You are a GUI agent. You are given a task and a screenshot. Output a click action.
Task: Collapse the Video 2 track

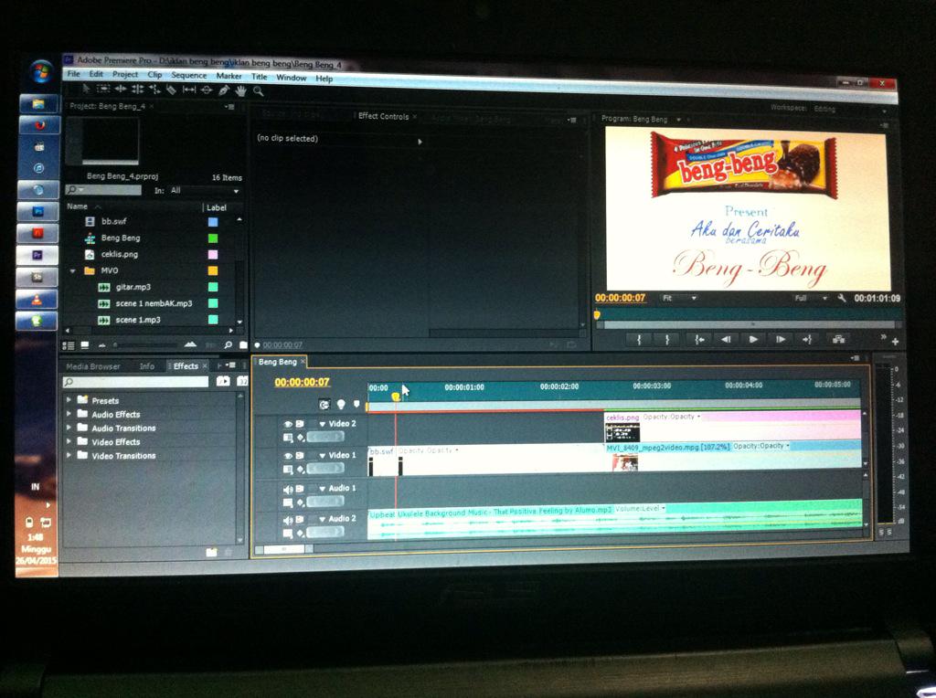click(323, 424)
